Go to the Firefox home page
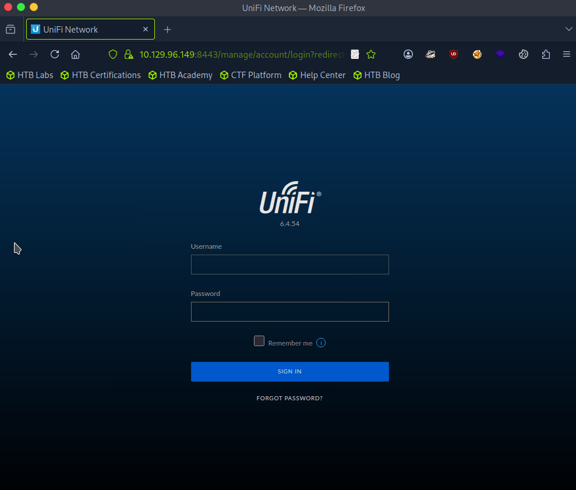 pyautogui.click(x=75, y=54)
